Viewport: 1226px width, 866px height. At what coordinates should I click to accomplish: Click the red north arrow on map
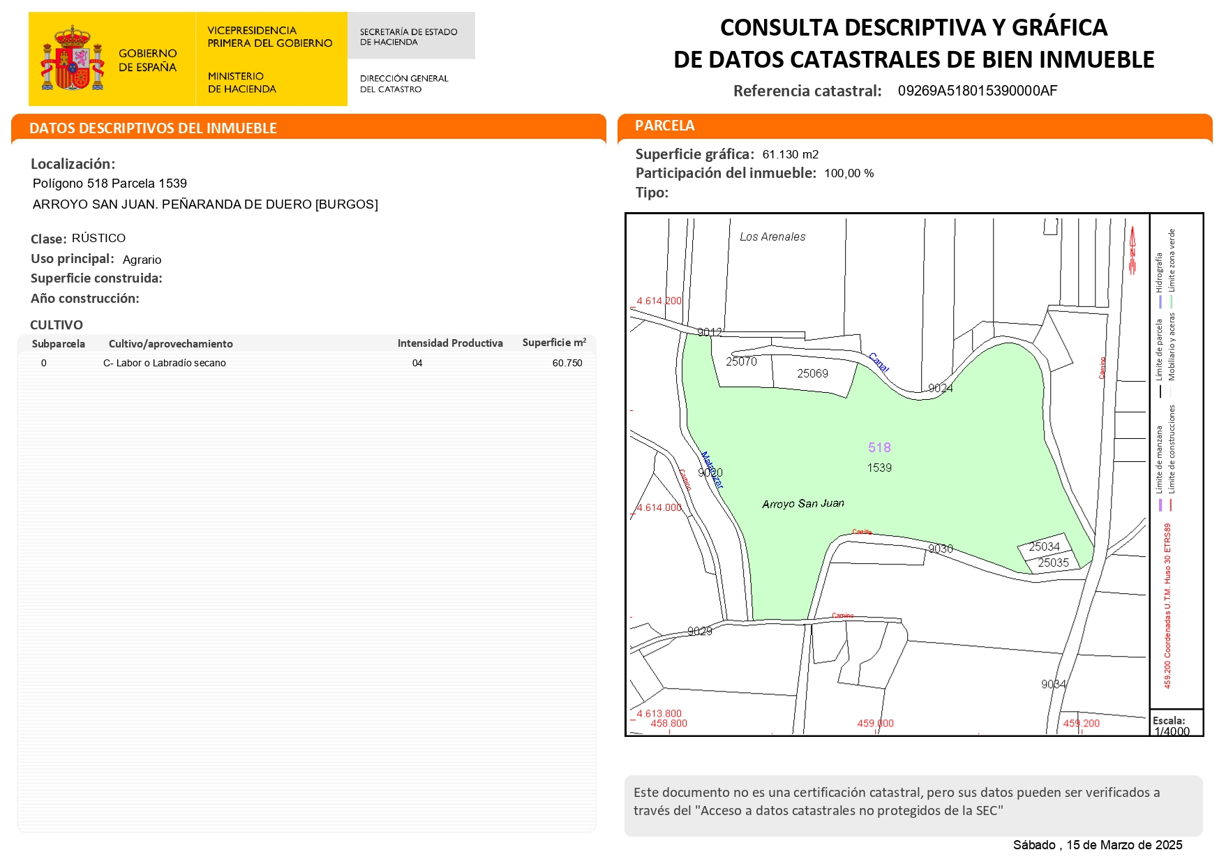[1132, 250]
